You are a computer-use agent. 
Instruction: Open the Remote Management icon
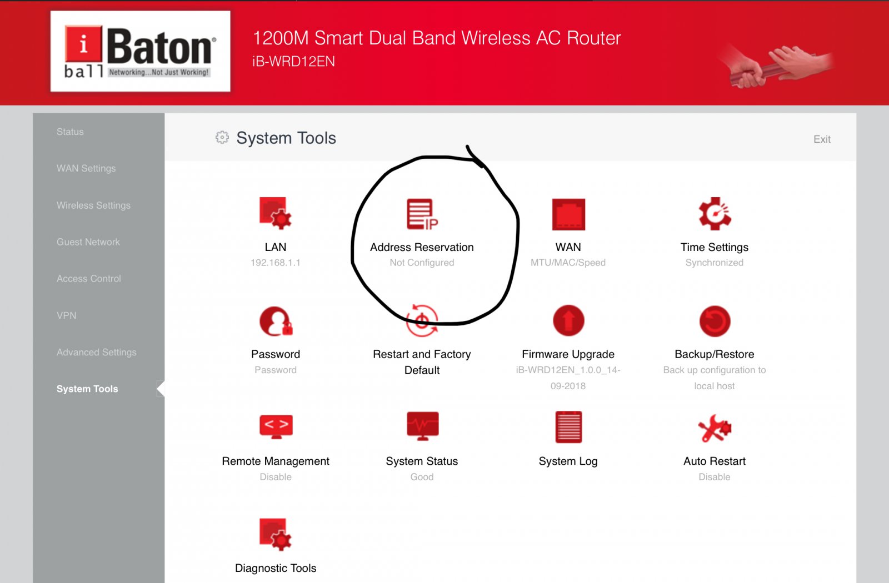tap(276, 426)
